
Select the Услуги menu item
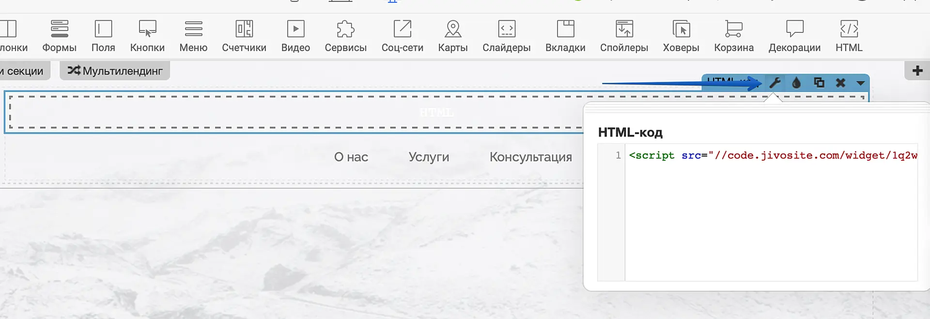[x=429, y=157]
